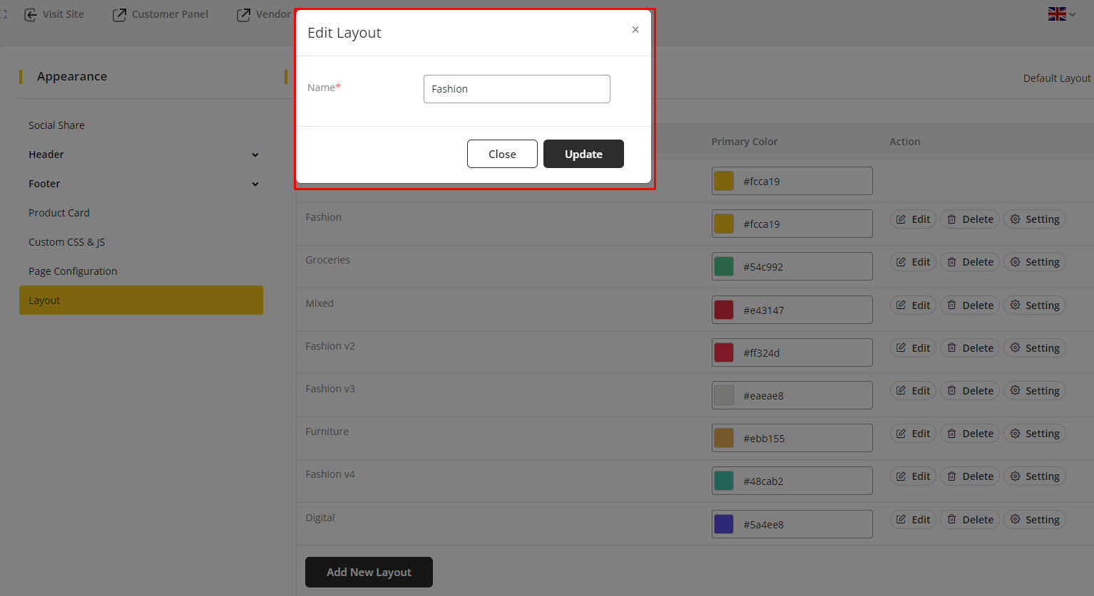The width and height of the screenshot is (1094, 596).
Task: Click the Delete trash icon for Fashion v3
Action: click(x=951, y=391)
